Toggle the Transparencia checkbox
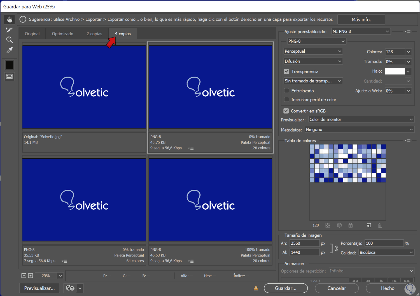This screenshot has width=420, height=296. 286,71
